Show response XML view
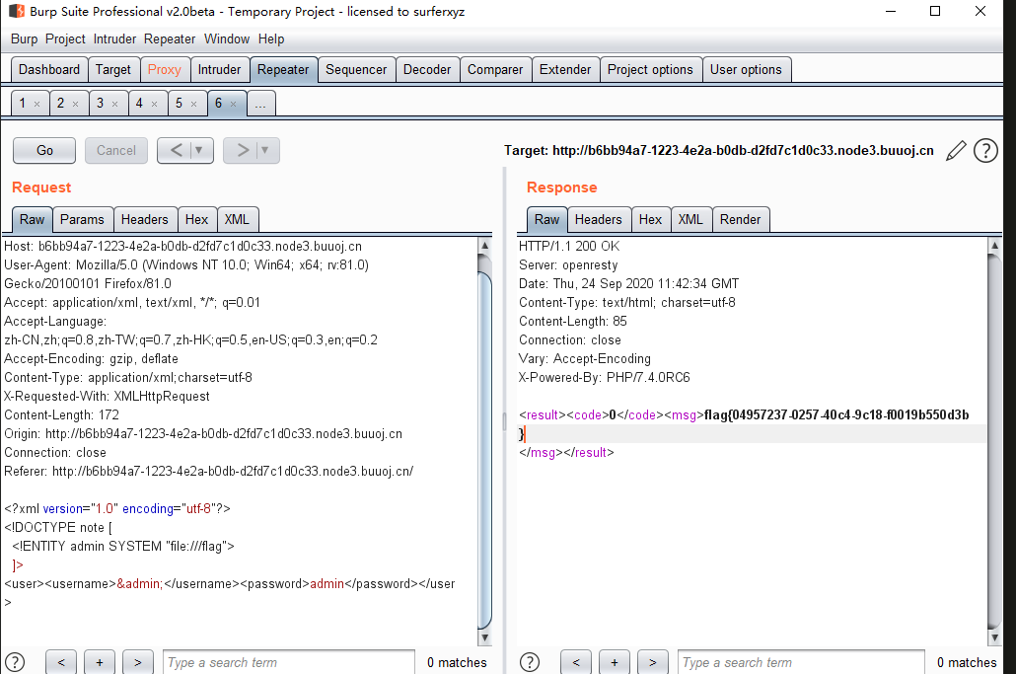Viewport: 1016px width, 674px height. [x=690, y=220]
